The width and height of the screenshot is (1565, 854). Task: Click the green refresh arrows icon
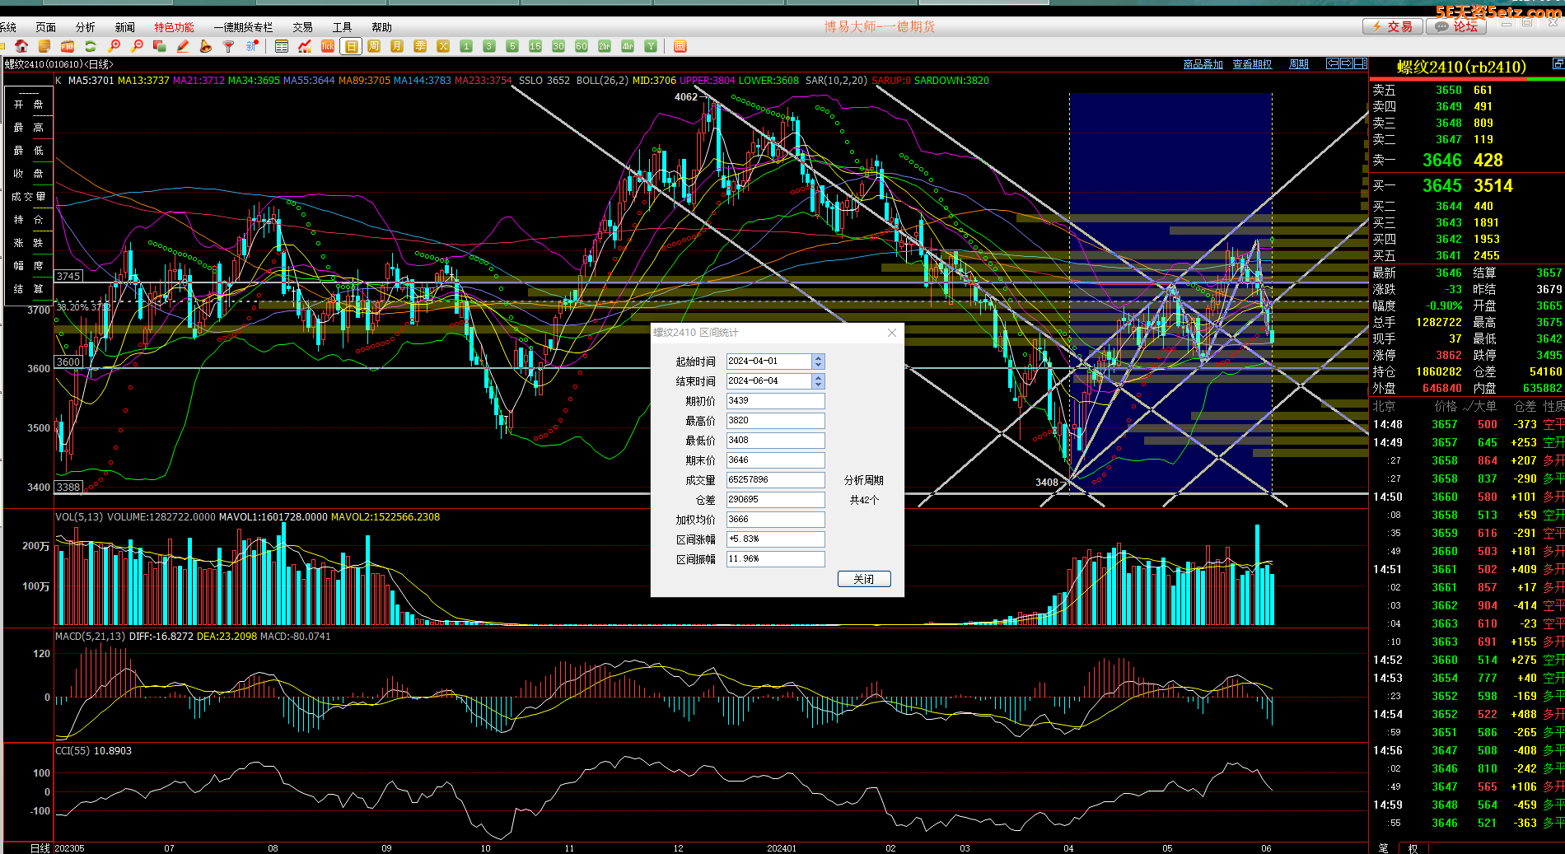[91, 46]
